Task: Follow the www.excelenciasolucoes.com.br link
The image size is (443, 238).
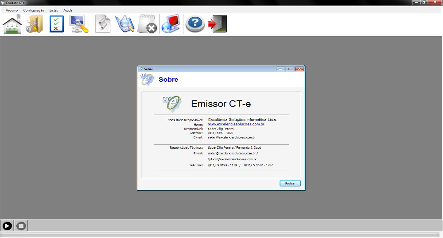Action: point(236,124)
